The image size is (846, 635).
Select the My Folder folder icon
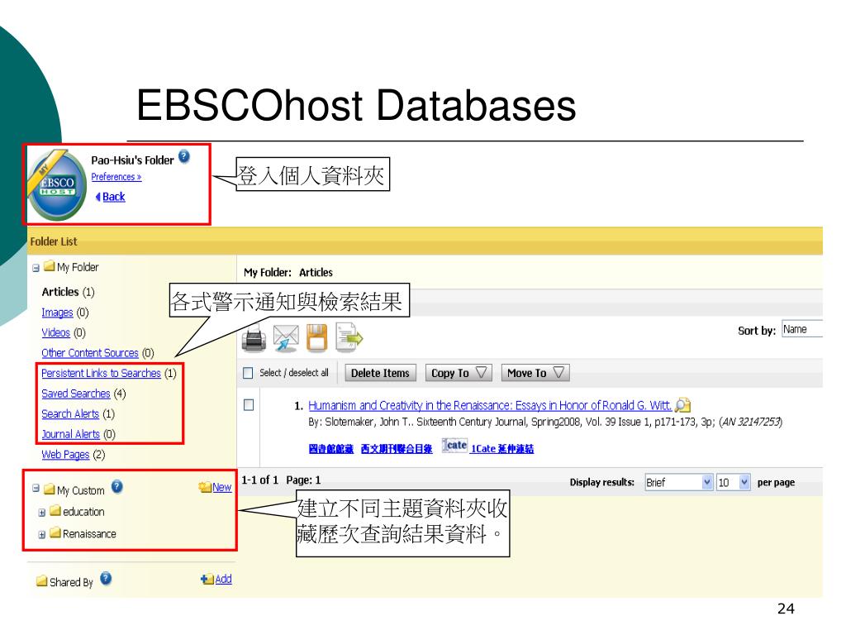coord(49,265)
